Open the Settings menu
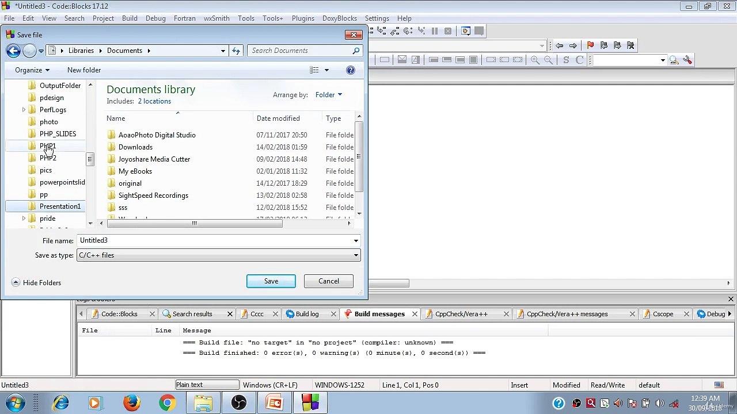737x414 pixels. point(377,18)
